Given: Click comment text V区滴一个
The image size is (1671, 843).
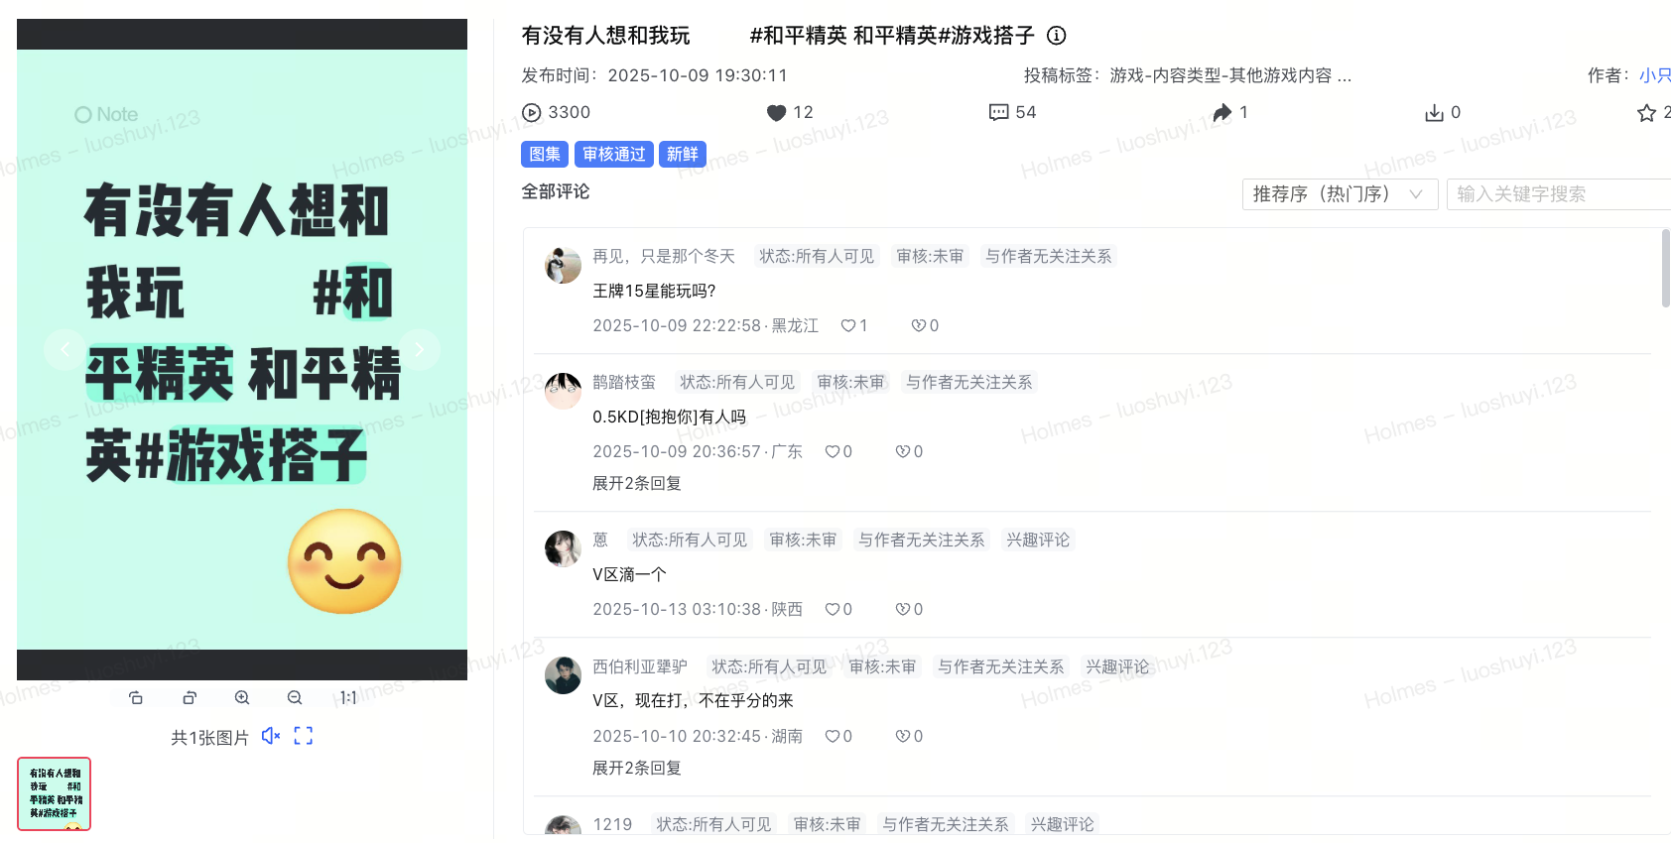Looking at the screenshot, I should 629,575.
